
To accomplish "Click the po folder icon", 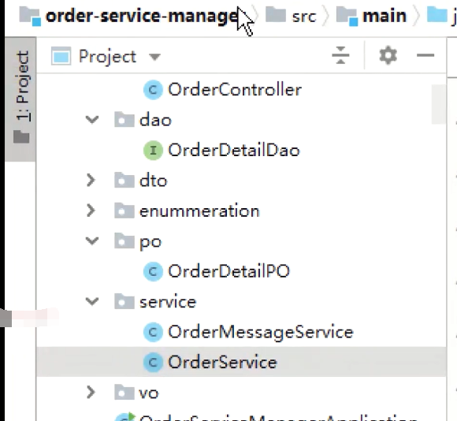I will pos(124,240).
